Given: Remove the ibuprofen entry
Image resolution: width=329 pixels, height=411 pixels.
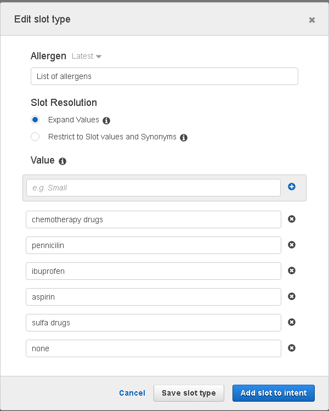Looking at the screenshot, I should click(x=292, y=271).
